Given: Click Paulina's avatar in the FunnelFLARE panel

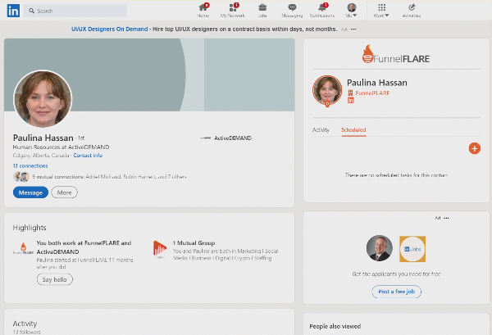Looking at the screenshot, I should click(x=327, y=90).
